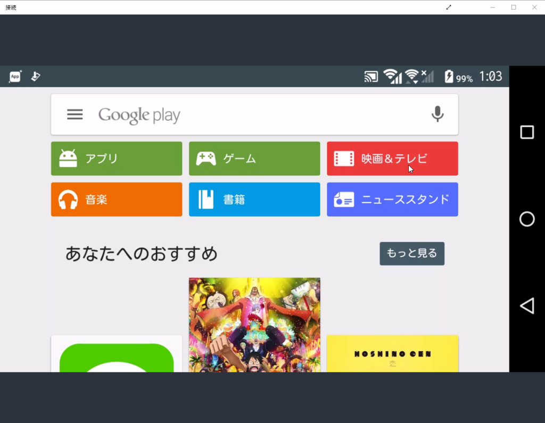Click the Play Store download notification icon
545x423 pixels.
tap(36, 77)
